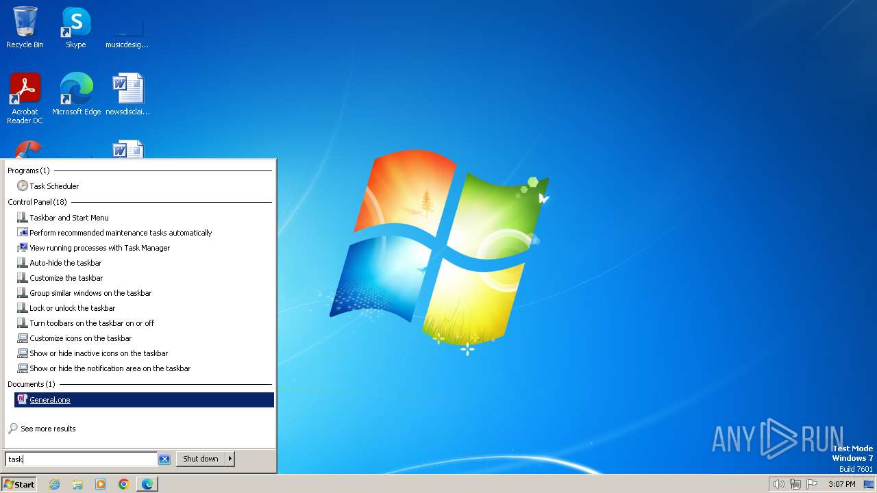Open the Recycle Bin desktop icon

coord(25,27)
